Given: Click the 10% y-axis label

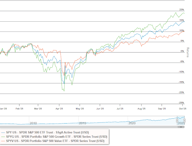Looking at the screenshot, I should [181, 30].
